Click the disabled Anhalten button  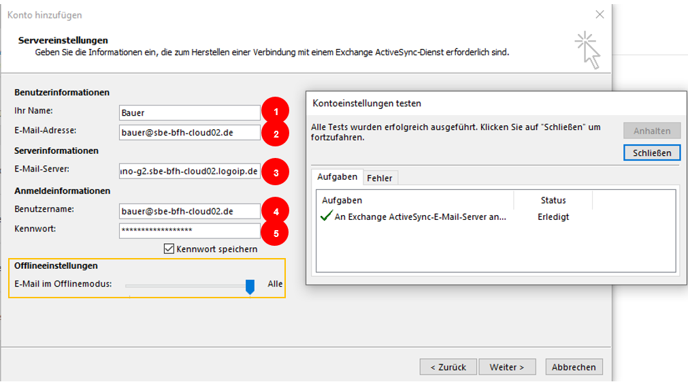pyautogui.click(x=651, y=131)
